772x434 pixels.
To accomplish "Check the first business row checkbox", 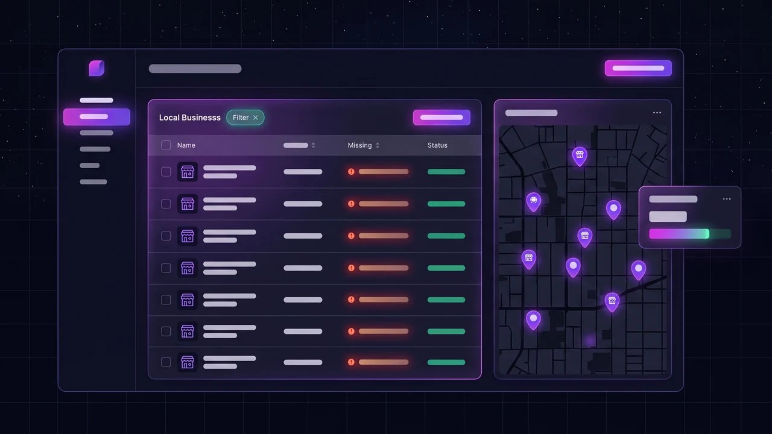I will click(166, 172).
